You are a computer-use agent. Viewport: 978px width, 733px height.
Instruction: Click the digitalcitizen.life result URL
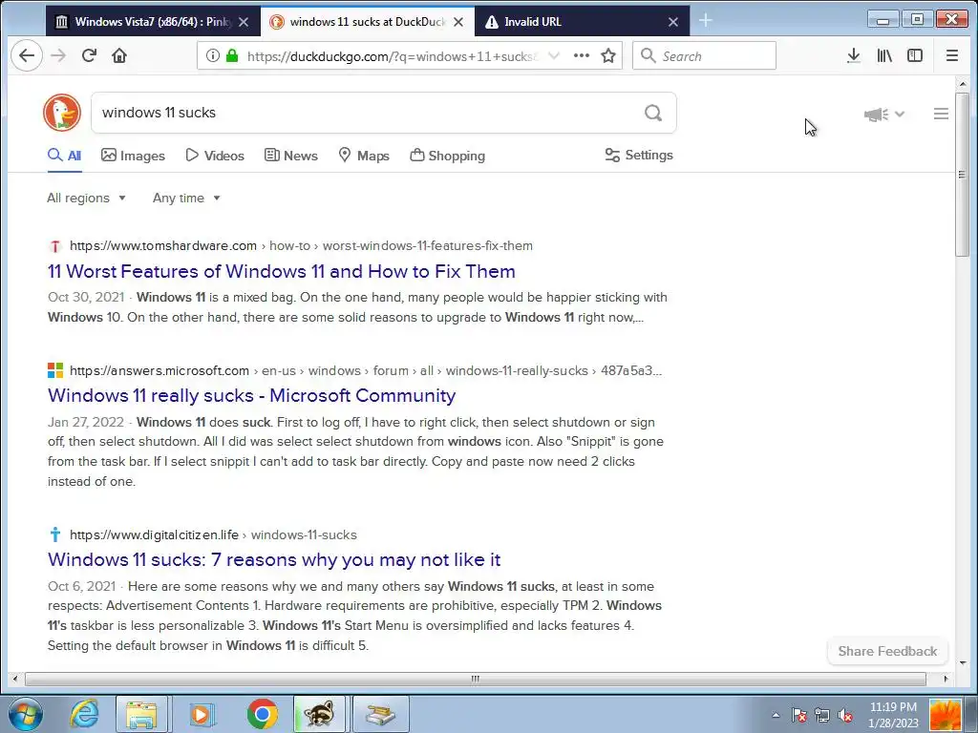point(213,534)
